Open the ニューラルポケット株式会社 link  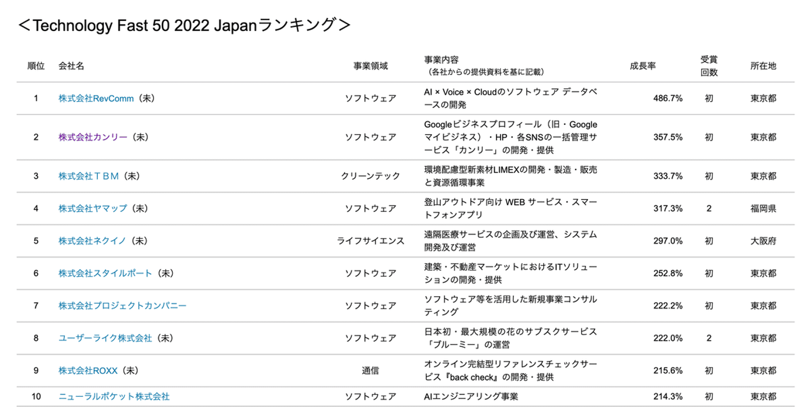coord(114,397)
